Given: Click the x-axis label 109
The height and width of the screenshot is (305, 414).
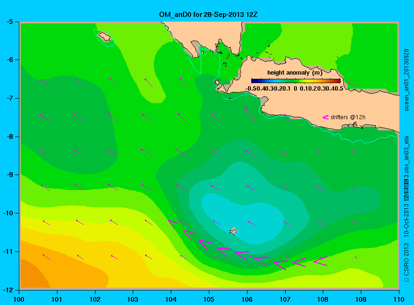Looking at the screenshot, I should coord(361,299).
